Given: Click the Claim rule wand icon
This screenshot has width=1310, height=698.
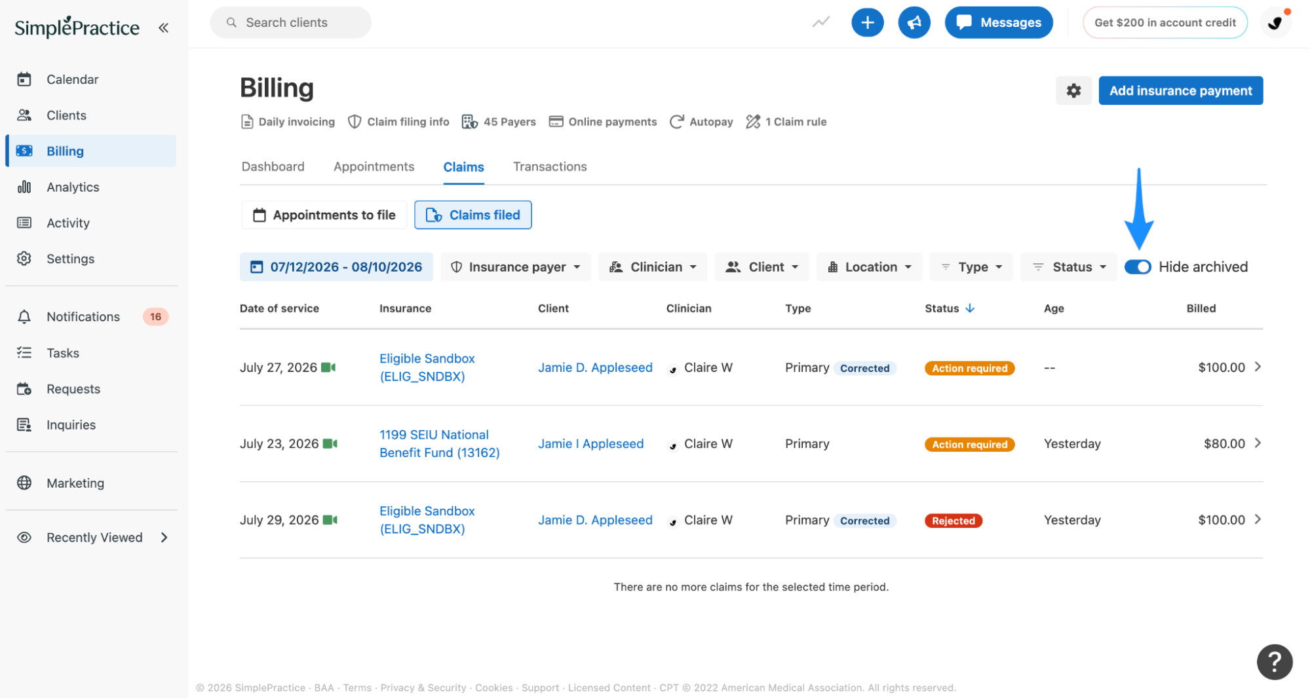Looking at the screenshot, I should pyautogui.click(x=753, y=122).
